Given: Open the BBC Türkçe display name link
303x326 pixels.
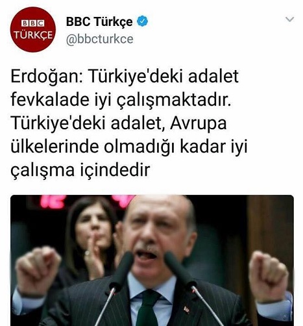Looking at the screenshot, I should 99,21.
